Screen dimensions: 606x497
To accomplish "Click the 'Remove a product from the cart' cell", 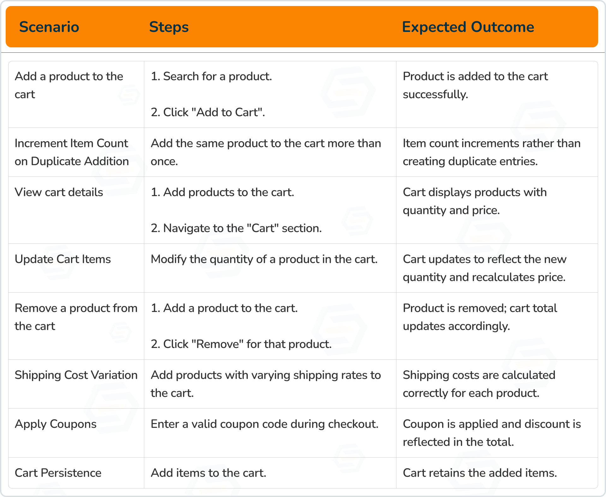I will pos(76,326).
